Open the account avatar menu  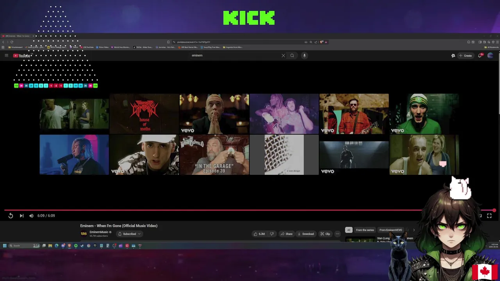click(490, 55)
